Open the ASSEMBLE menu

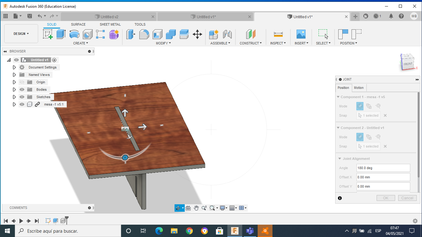pos(220,43)
